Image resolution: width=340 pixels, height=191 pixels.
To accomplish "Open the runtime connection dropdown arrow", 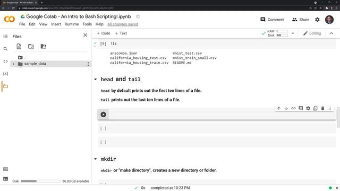I will (293, 33).
